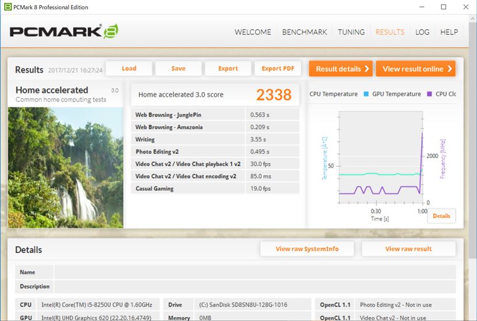Click 'Video Chat encoding v2' row
Image resolution: width=477 pixels, height=321 pixels.
[215, 176]
